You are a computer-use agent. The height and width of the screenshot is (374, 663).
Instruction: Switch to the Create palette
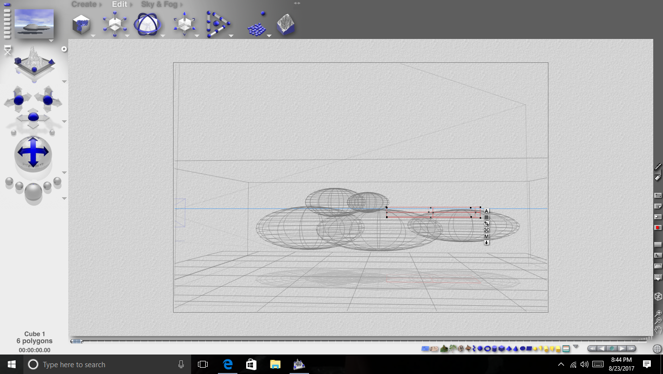tap(84, 4)
